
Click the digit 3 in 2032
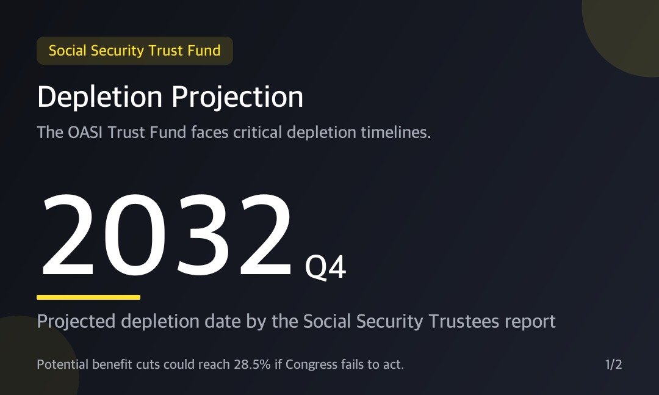click(x=198, y=234)
